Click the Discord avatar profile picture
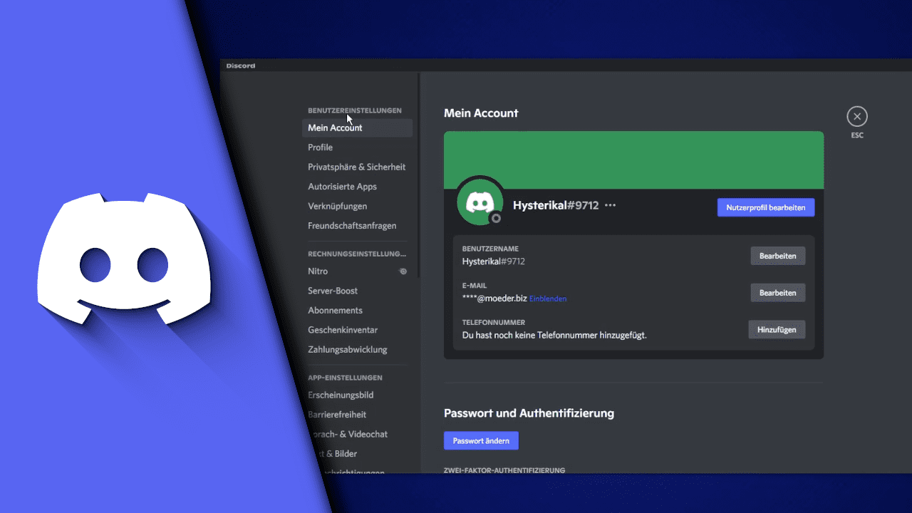Image resolution: width=912 pixels, height=513 pixels. tap(480, 202)
